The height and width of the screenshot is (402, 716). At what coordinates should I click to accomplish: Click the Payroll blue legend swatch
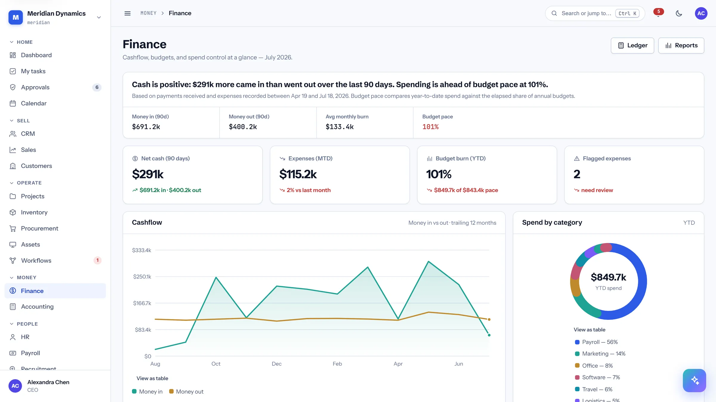coord(577,342)
